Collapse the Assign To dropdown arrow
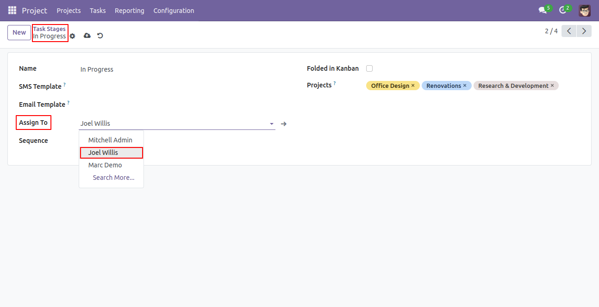599x307 pixels. (272, 124)
